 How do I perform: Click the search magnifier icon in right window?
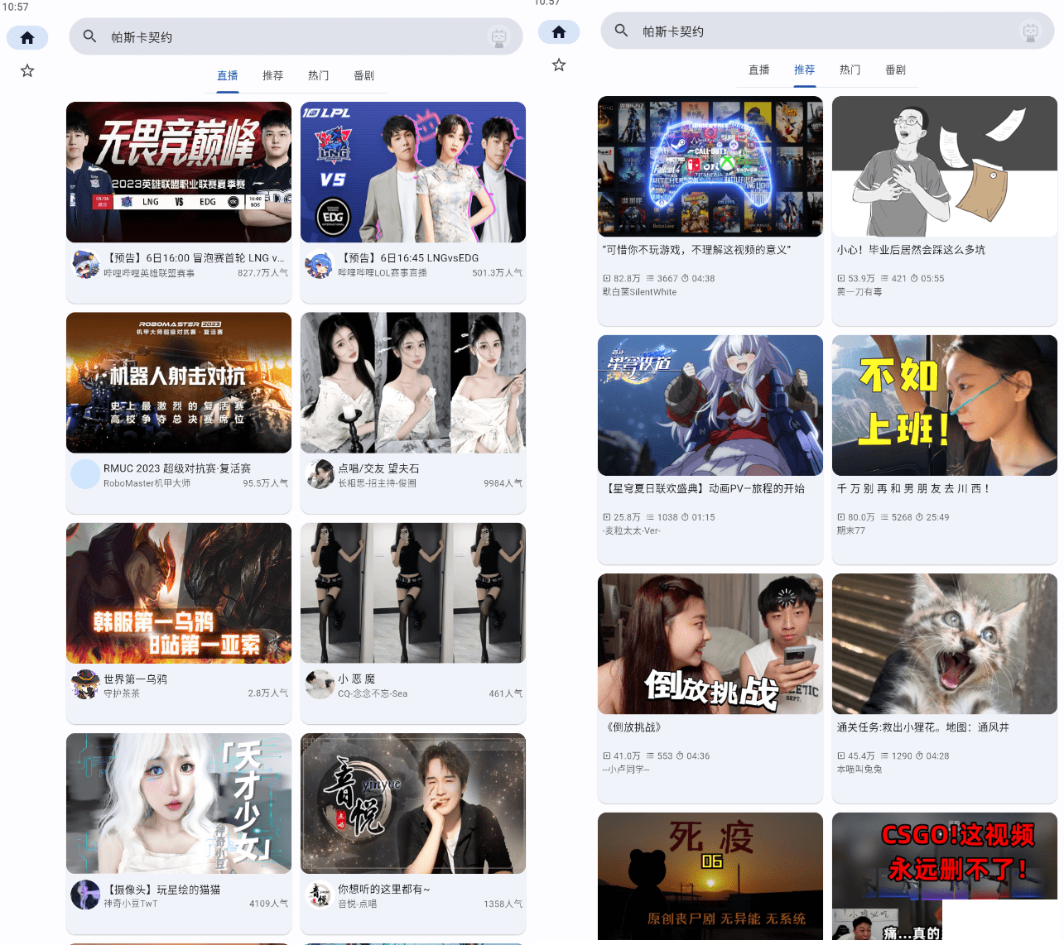tap(622, 31)
